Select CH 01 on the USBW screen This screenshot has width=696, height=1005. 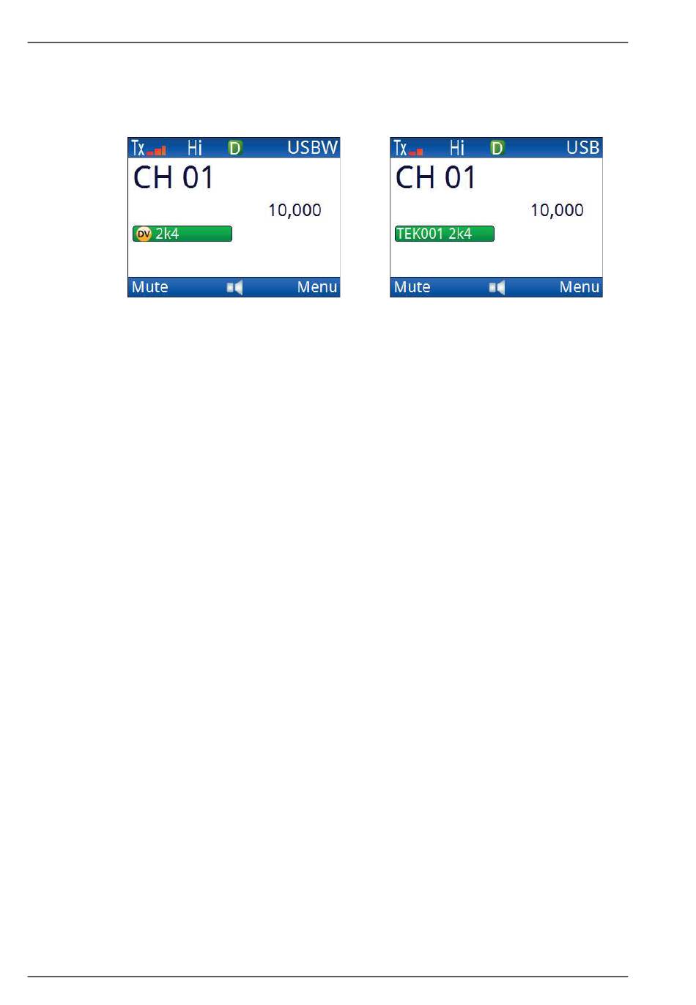click(x=174, y=178)
